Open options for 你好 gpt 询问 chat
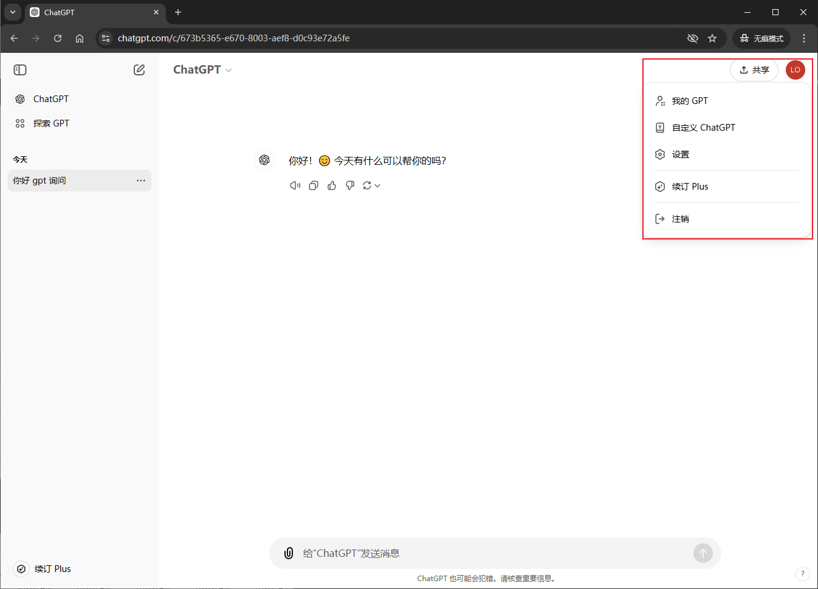The image size is (818, 589). pyautogui.click(x=141, y=181)
